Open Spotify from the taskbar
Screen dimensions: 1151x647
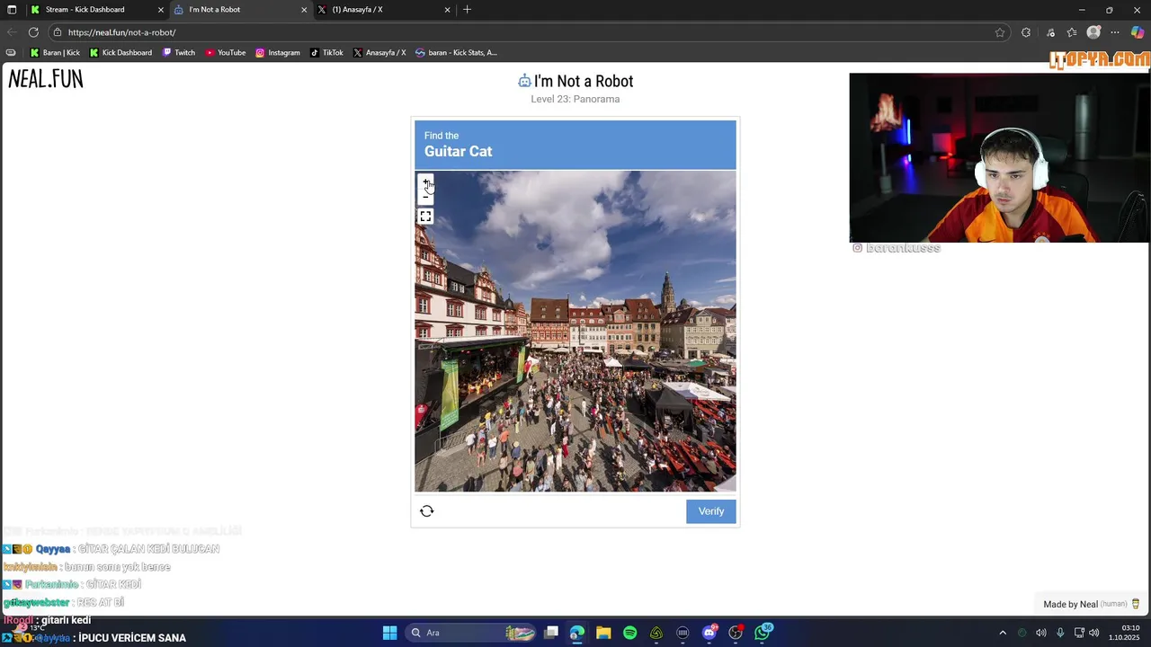coord(629,633)
